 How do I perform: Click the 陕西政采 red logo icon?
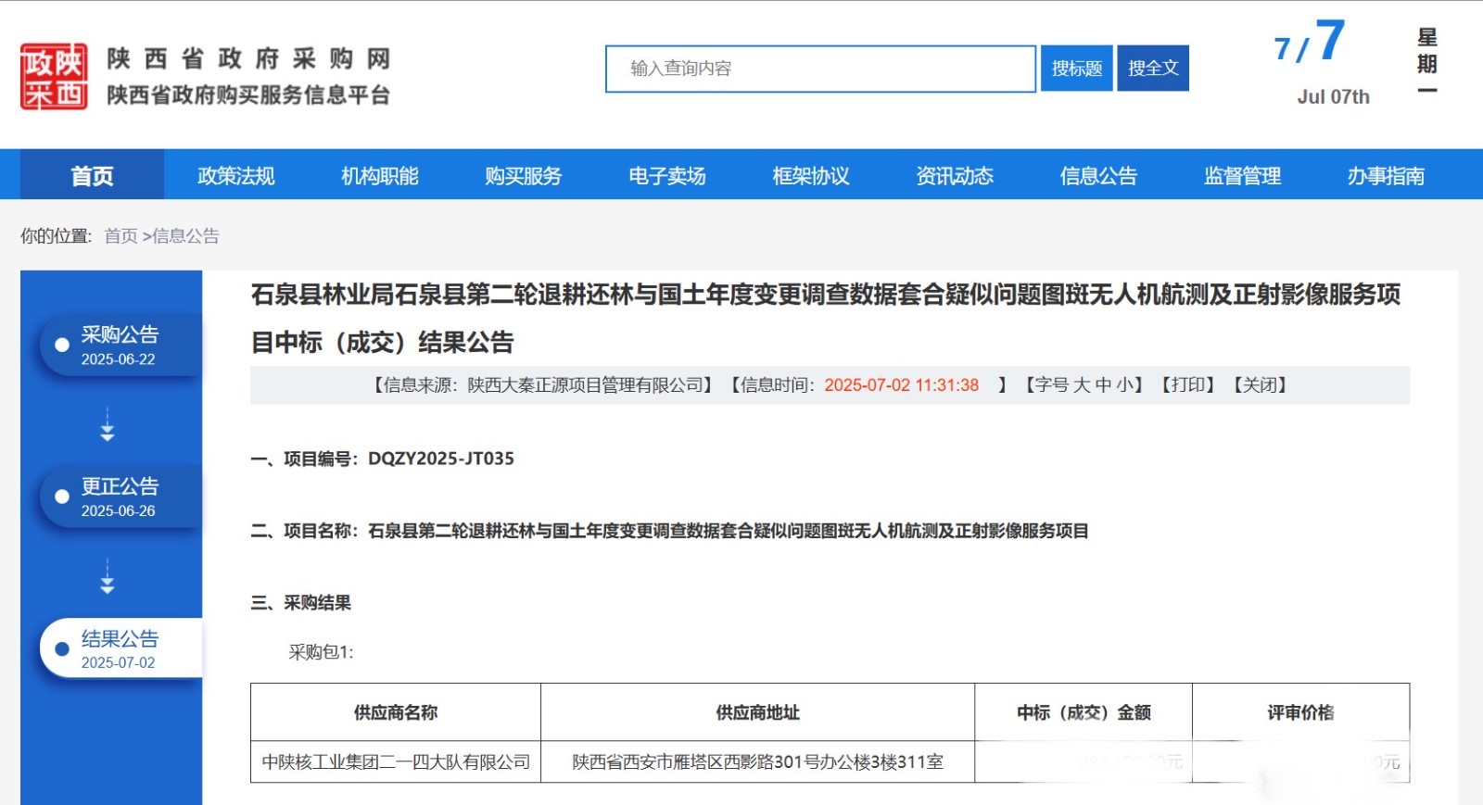(x=54, y=76)
